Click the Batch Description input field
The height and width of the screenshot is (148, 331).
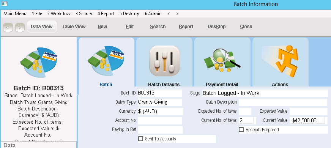[x=283, y=102]
